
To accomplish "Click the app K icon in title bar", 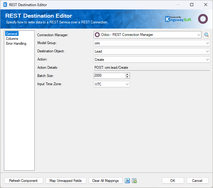I will tap(5, 5).
